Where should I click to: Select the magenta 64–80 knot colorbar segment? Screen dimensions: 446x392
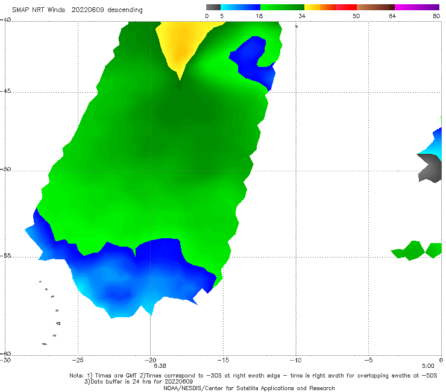417,7
